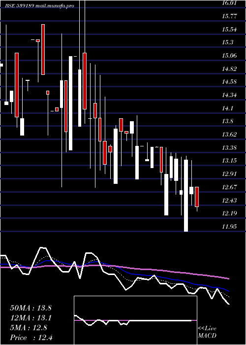Click the 12.67 price axis label

(229, 187)
